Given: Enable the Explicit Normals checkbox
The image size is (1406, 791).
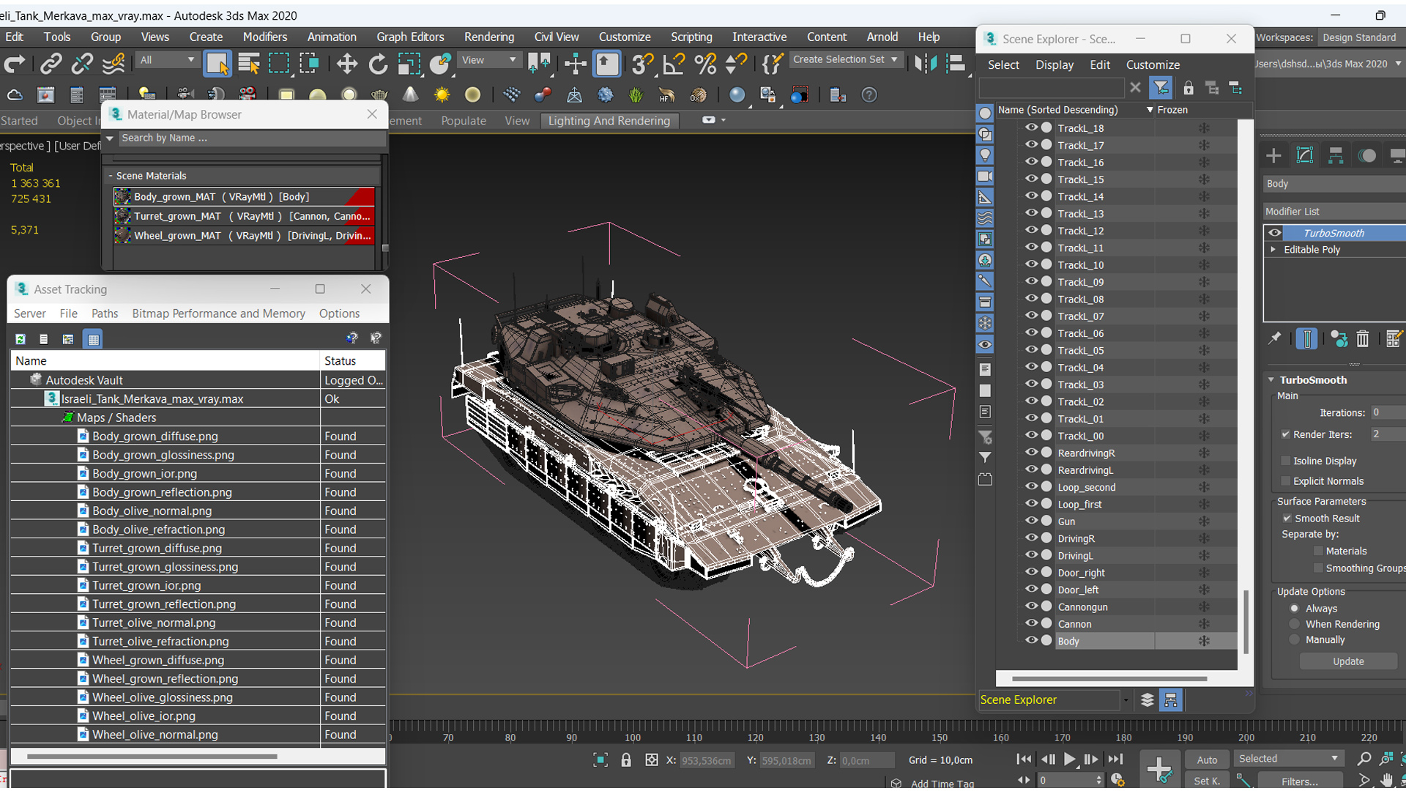Looking at the screenshot, I should click(1286, 481).
